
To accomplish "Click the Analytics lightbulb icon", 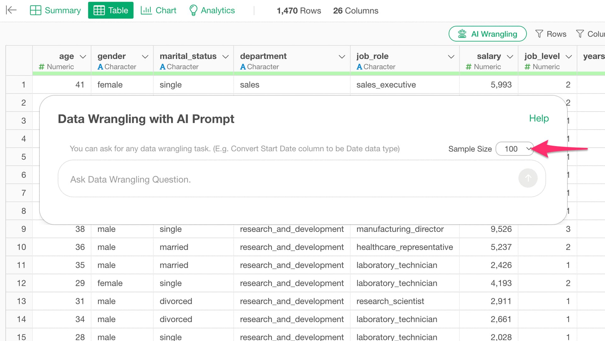I will (x=193, y=10).
